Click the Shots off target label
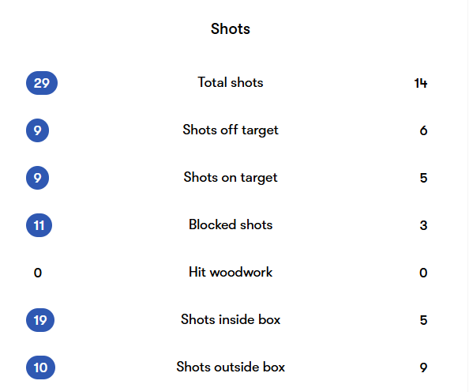Screen dimensions: 469x392 tap(231, 130)
